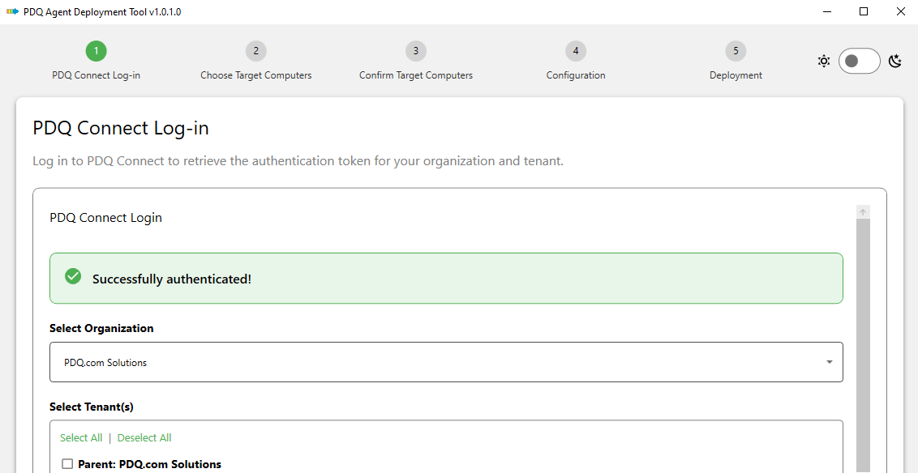This screenshot has width=918, height=473.
Task: Click the Select Tenant(s) label
Action: [x=92, y=407]
